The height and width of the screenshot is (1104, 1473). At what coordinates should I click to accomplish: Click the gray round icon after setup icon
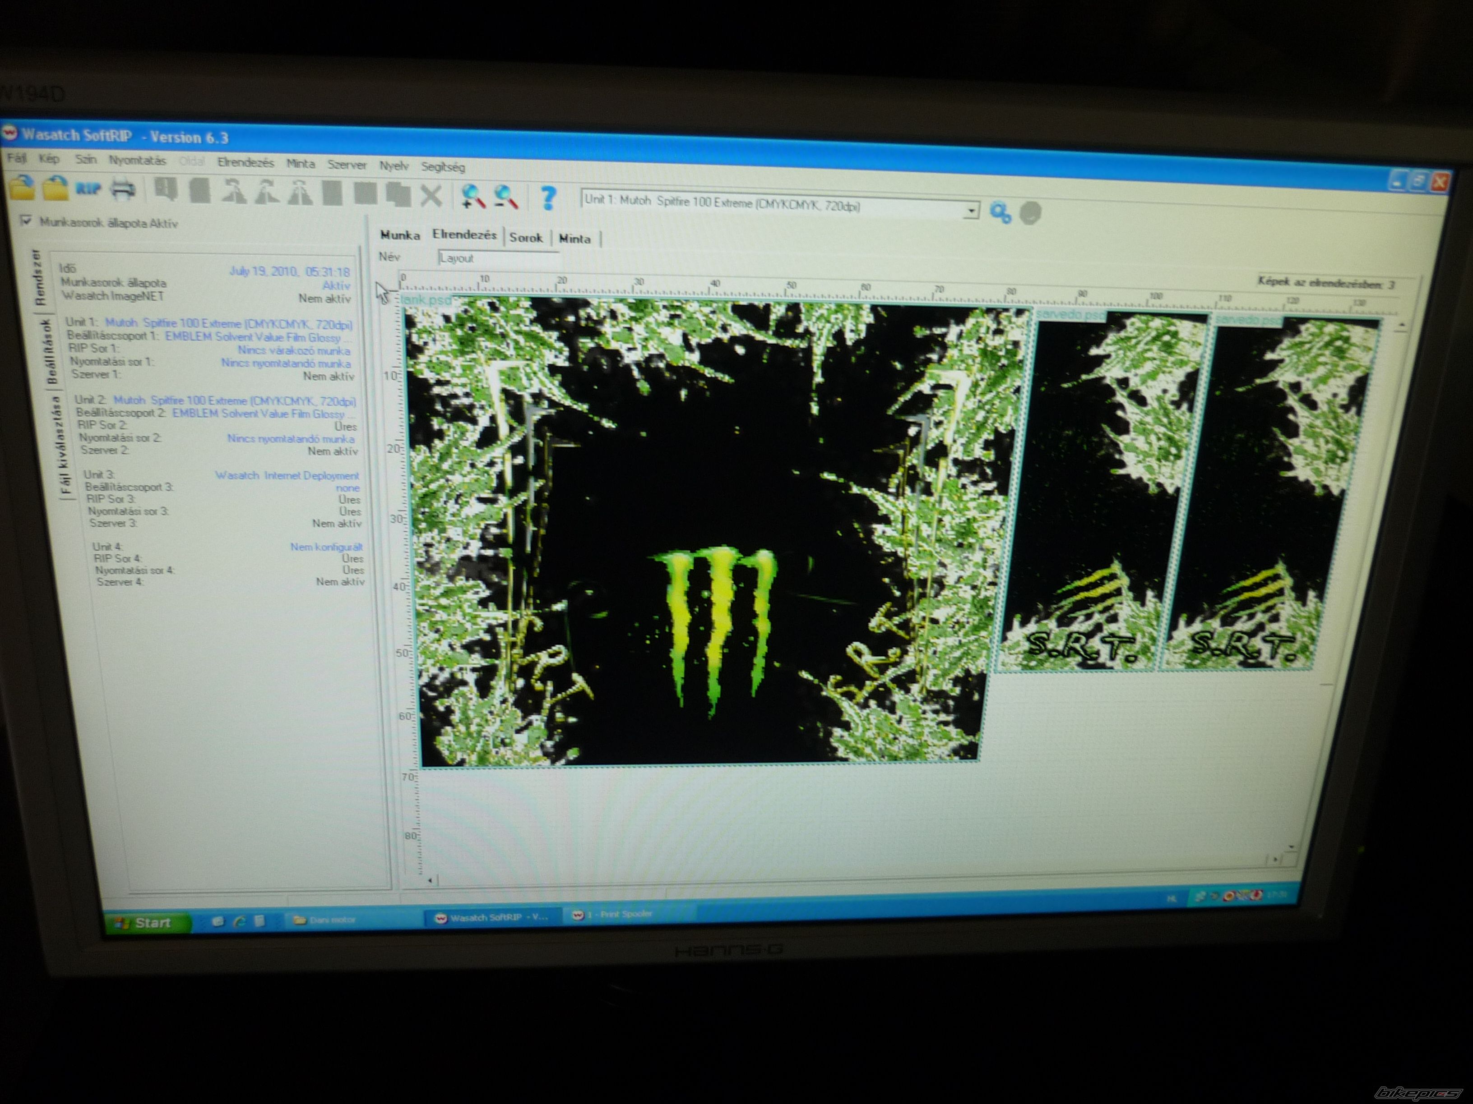(1030, 213)
